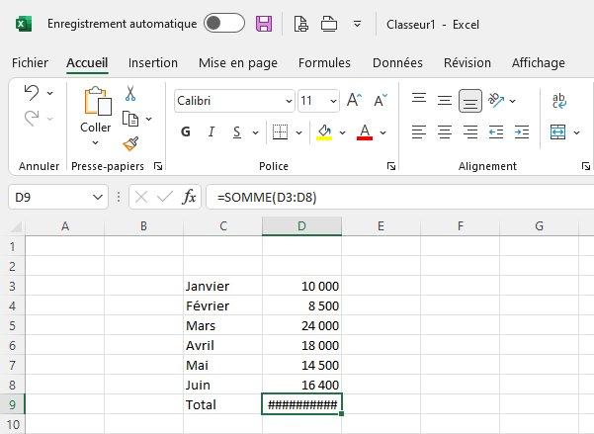Screen dimensions: 594x434
Task: Click the fx Insert Function icon
Action: tap(189, 197)
